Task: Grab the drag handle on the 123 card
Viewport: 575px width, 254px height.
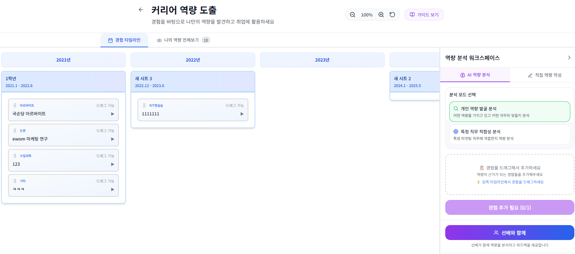Action: tap(15, 156)
